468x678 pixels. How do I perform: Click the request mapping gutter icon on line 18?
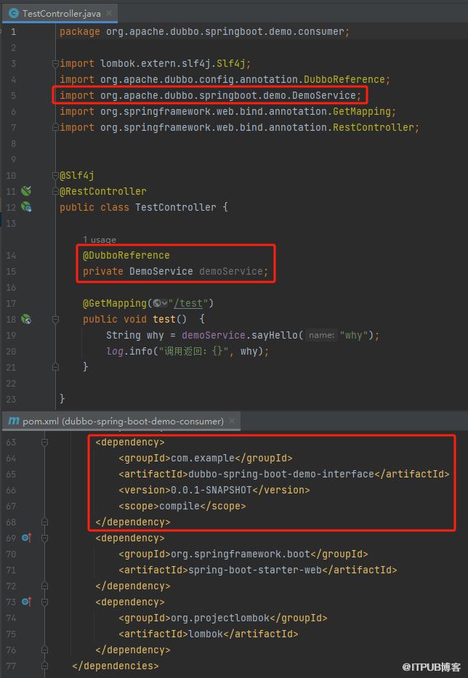[26, 319]
